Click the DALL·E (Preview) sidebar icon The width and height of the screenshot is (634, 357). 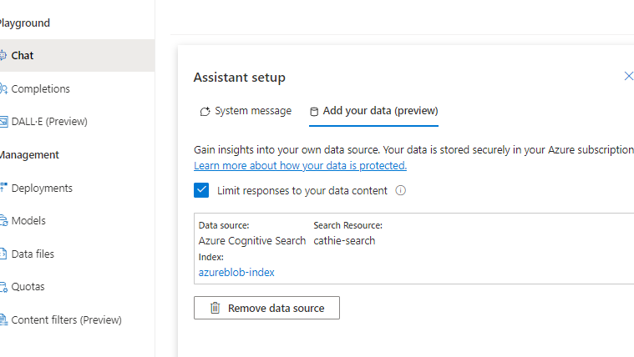[3, 122]
